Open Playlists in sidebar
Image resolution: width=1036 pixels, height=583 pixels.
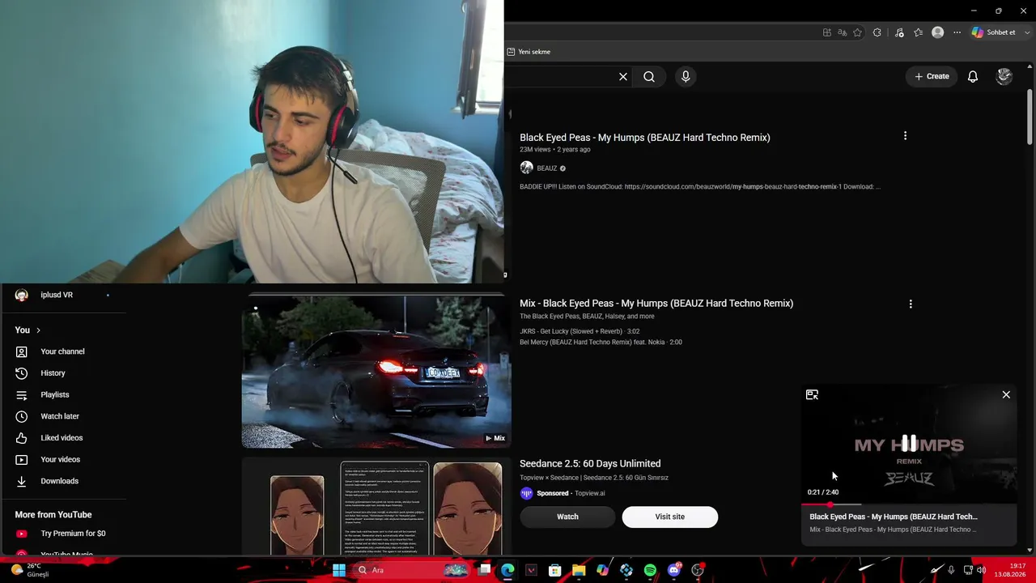[x=54, y=395]
